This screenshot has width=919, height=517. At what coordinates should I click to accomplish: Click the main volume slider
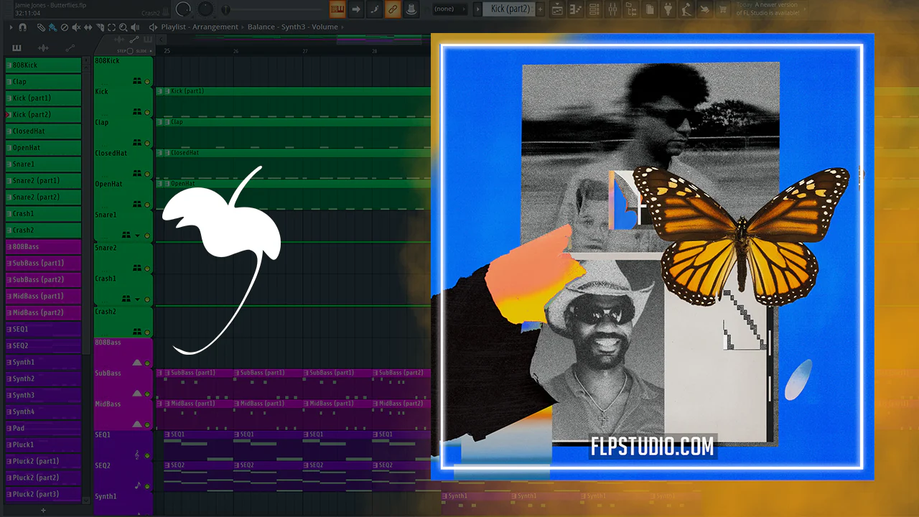click(x=273, y=9)
